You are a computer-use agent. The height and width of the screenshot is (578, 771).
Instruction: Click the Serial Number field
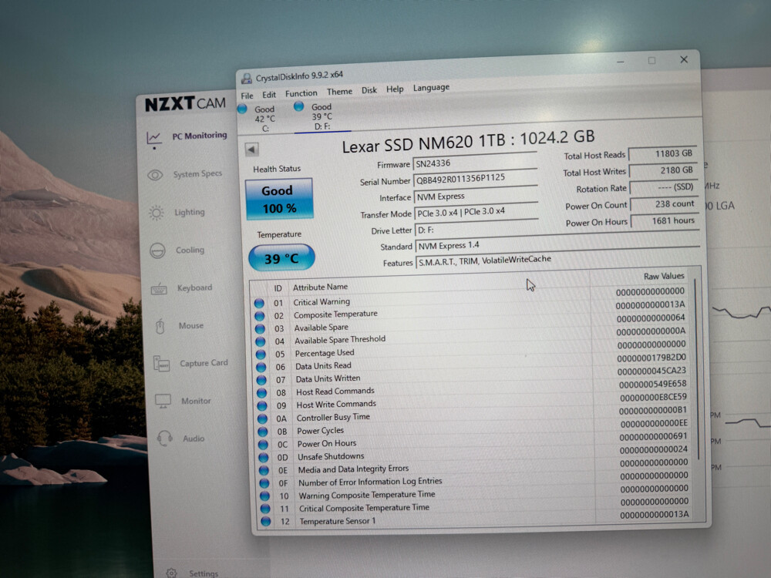pyautogui.click(x=475, y=179)
